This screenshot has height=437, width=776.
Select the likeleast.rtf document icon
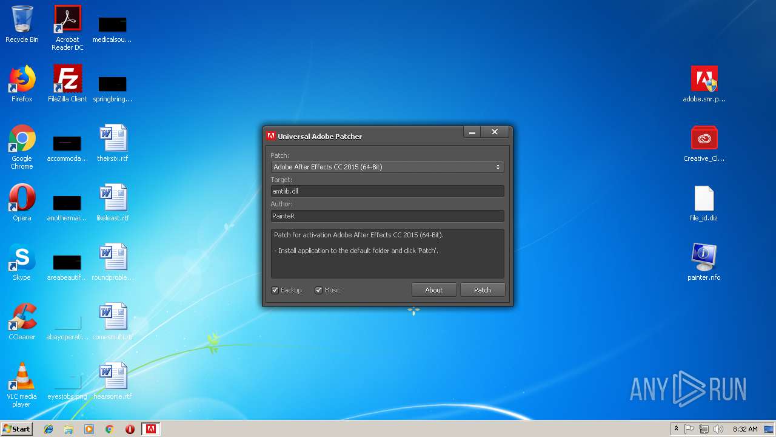tap(112, 203)
